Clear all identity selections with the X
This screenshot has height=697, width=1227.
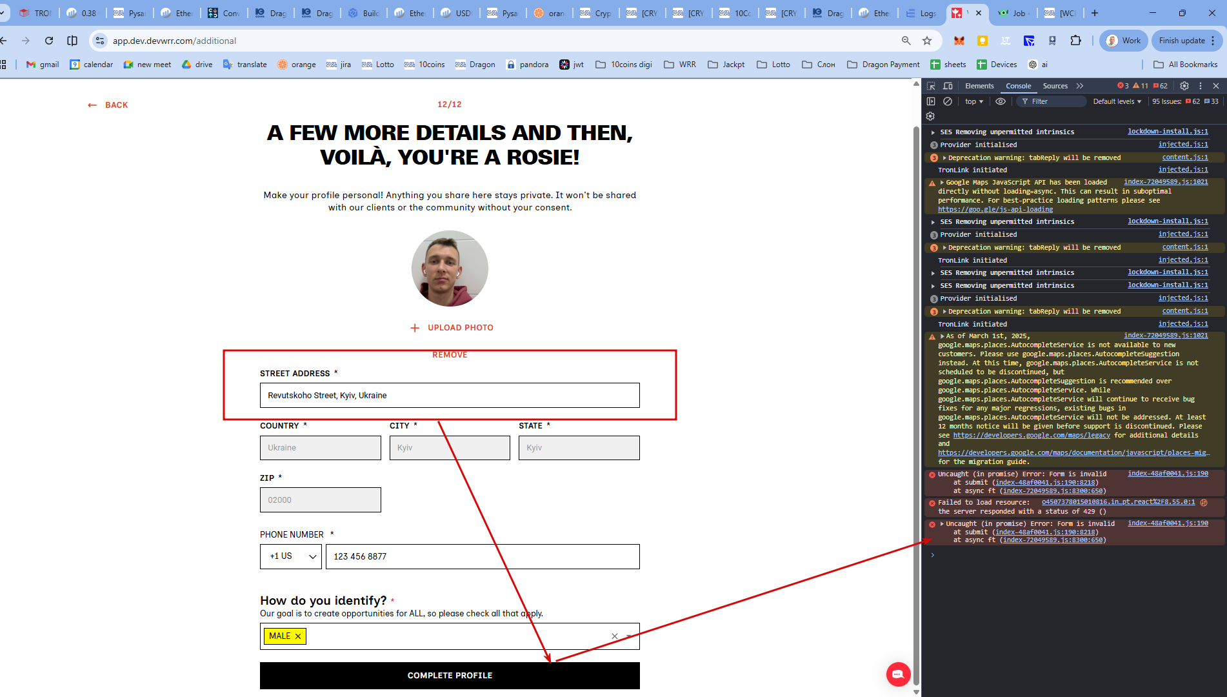(615, 636)
